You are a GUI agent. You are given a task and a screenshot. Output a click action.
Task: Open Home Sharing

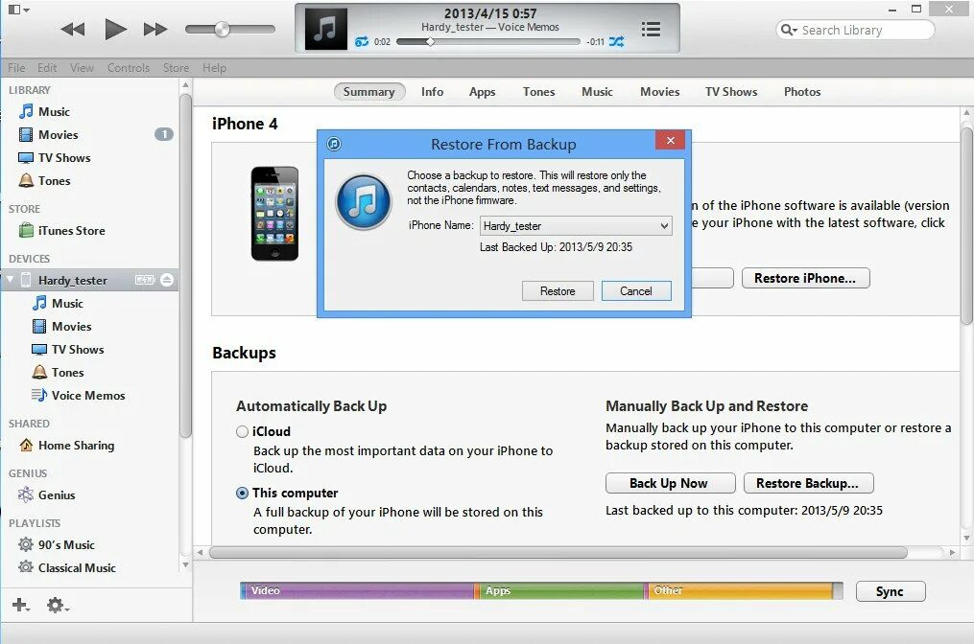coord(90,446)
